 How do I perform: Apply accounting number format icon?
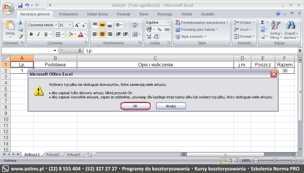click(149, 29)
